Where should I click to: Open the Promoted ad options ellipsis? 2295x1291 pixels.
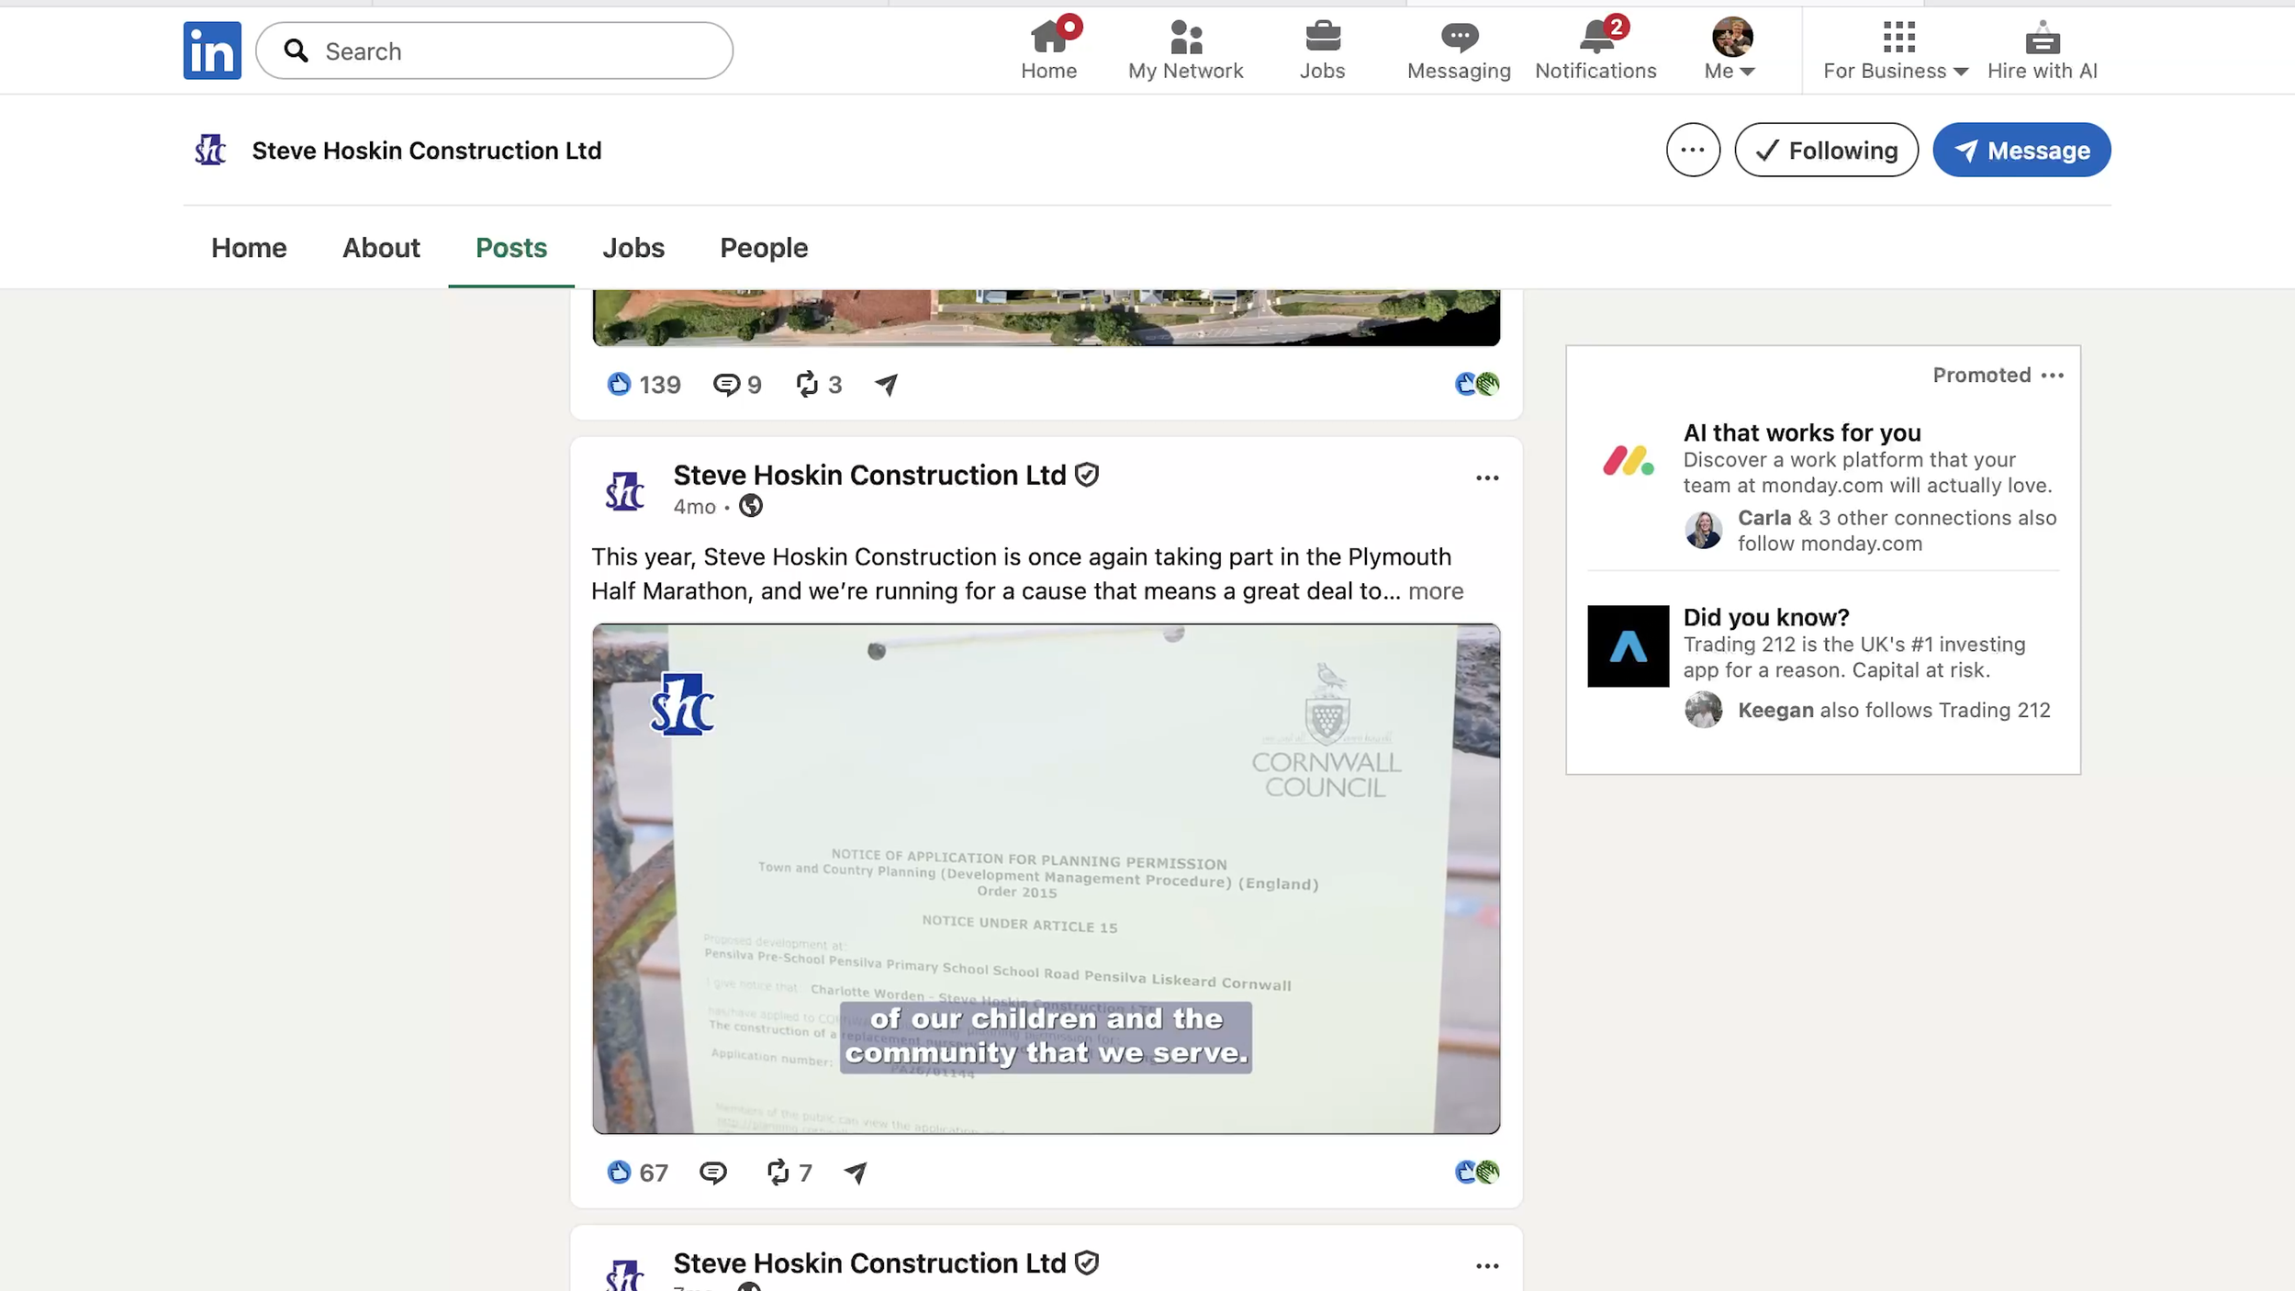(x=2053, y=376)
